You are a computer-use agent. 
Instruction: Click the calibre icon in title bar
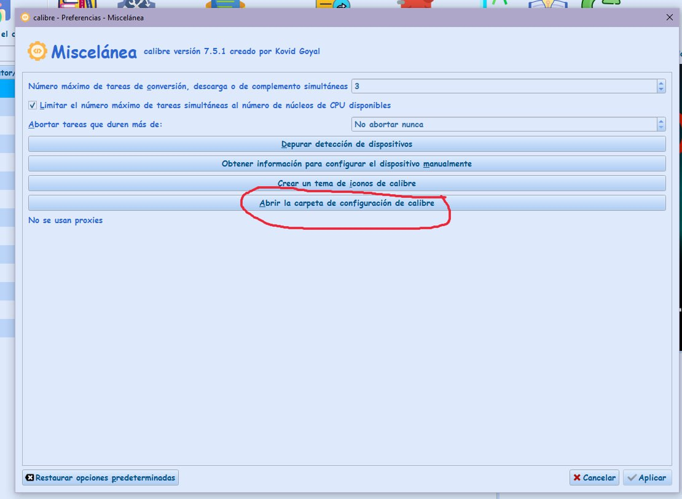[x=25, y=17]
